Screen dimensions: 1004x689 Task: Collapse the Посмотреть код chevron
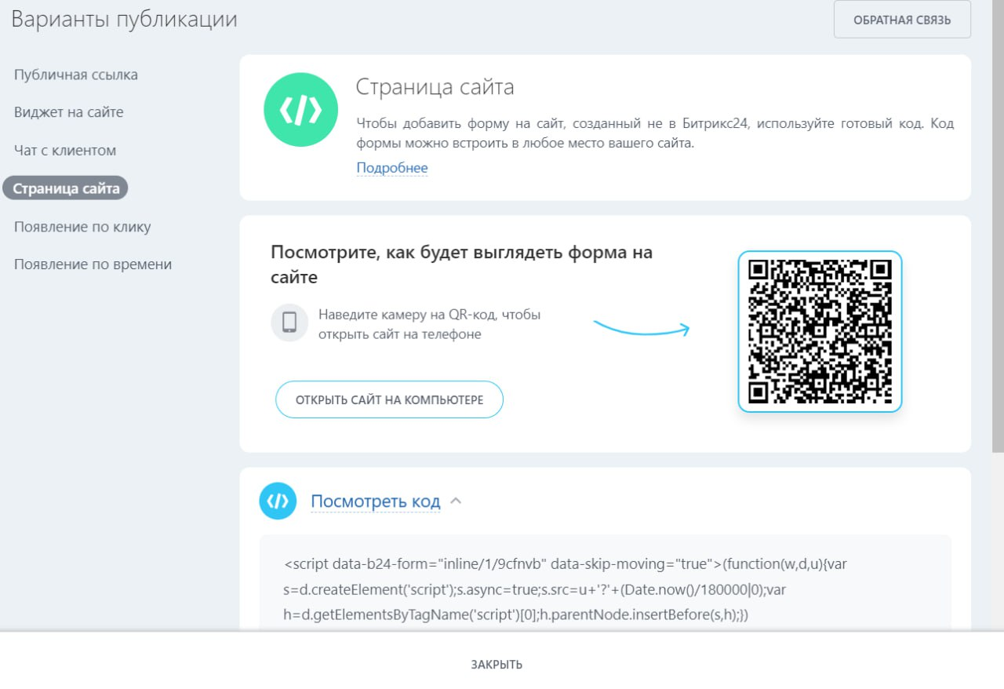[456, 501]
